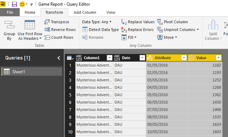The height and width of the screenshot is (137, 228).
Task: Click the Fill down icon
Action: click(124, 37)
